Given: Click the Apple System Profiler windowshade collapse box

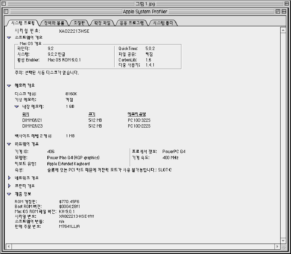Looking at the screenshot, I should (x=284, y=11).
